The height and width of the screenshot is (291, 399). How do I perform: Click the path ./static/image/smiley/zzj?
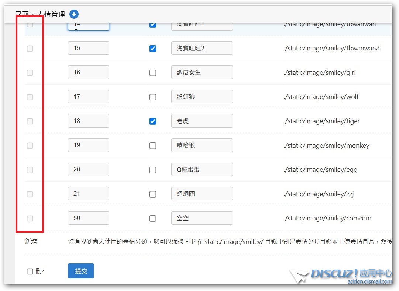[319, 194]
